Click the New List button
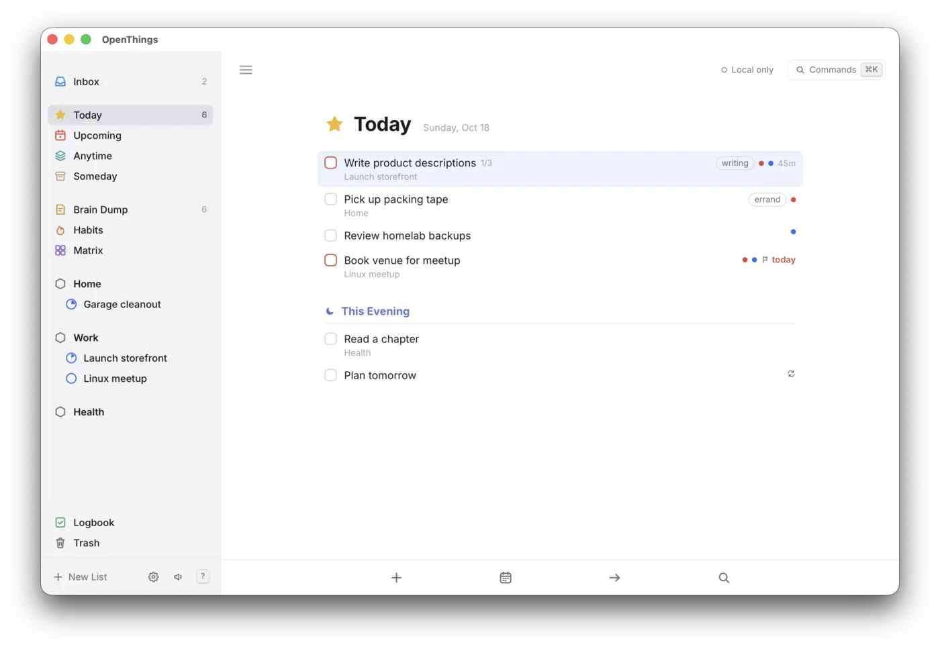Viewport: 940px width, 649px height. tap(81, 577)
